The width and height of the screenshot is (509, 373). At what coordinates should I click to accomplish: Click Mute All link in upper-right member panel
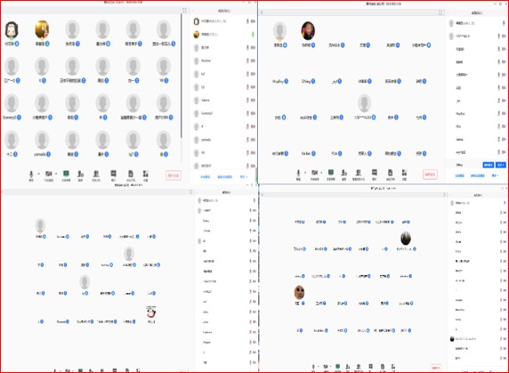pos(460,175)
